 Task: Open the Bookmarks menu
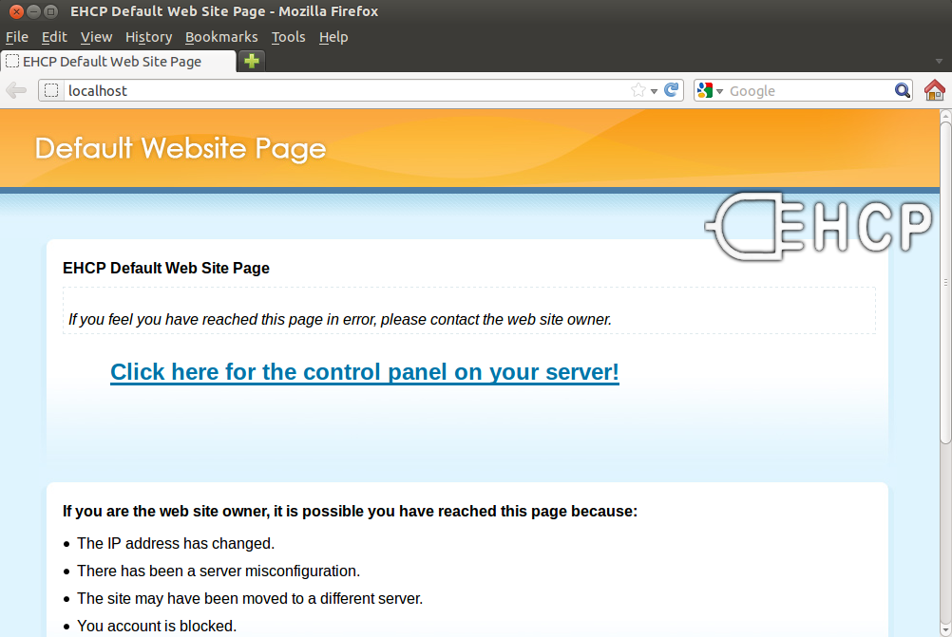point(221,37)
